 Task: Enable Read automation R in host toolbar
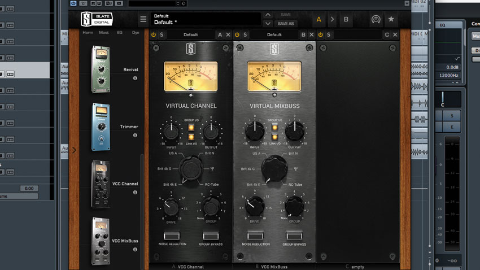[x=93, y=3]
